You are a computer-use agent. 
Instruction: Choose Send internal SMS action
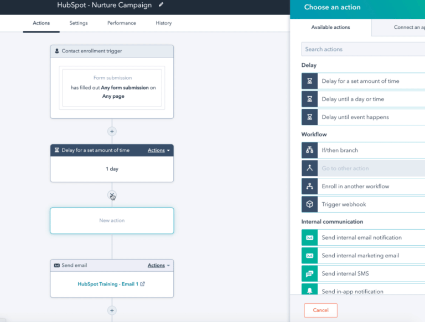coord(363,273)
